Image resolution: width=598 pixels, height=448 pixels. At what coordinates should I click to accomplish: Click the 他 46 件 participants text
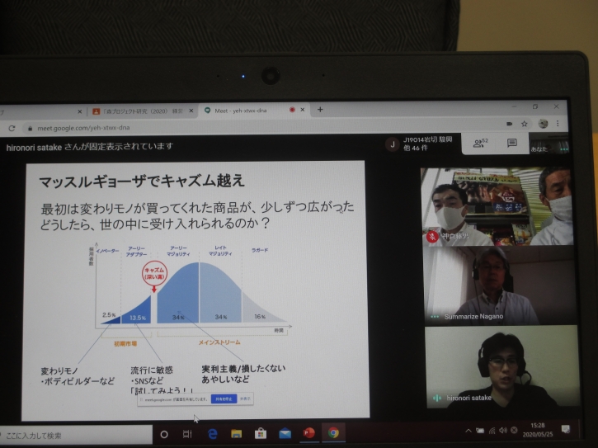point(416,148)
